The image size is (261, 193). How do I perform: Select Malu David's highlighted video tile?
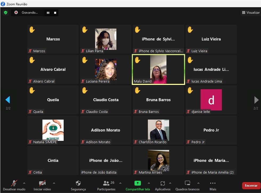click(158, 69)
